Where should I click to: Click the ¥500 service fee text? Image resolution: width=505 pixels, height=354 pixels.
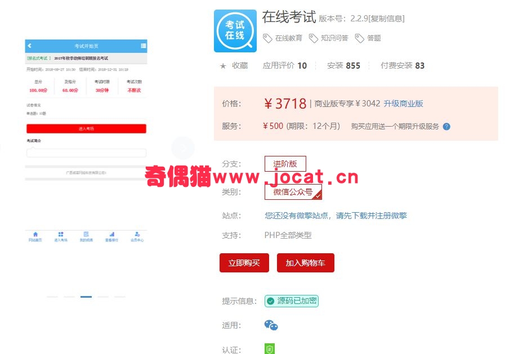tap(273, 126)
